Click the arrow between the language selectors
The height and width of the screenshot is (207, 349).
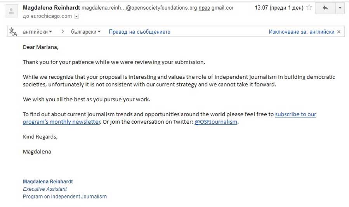click(63, 32)
